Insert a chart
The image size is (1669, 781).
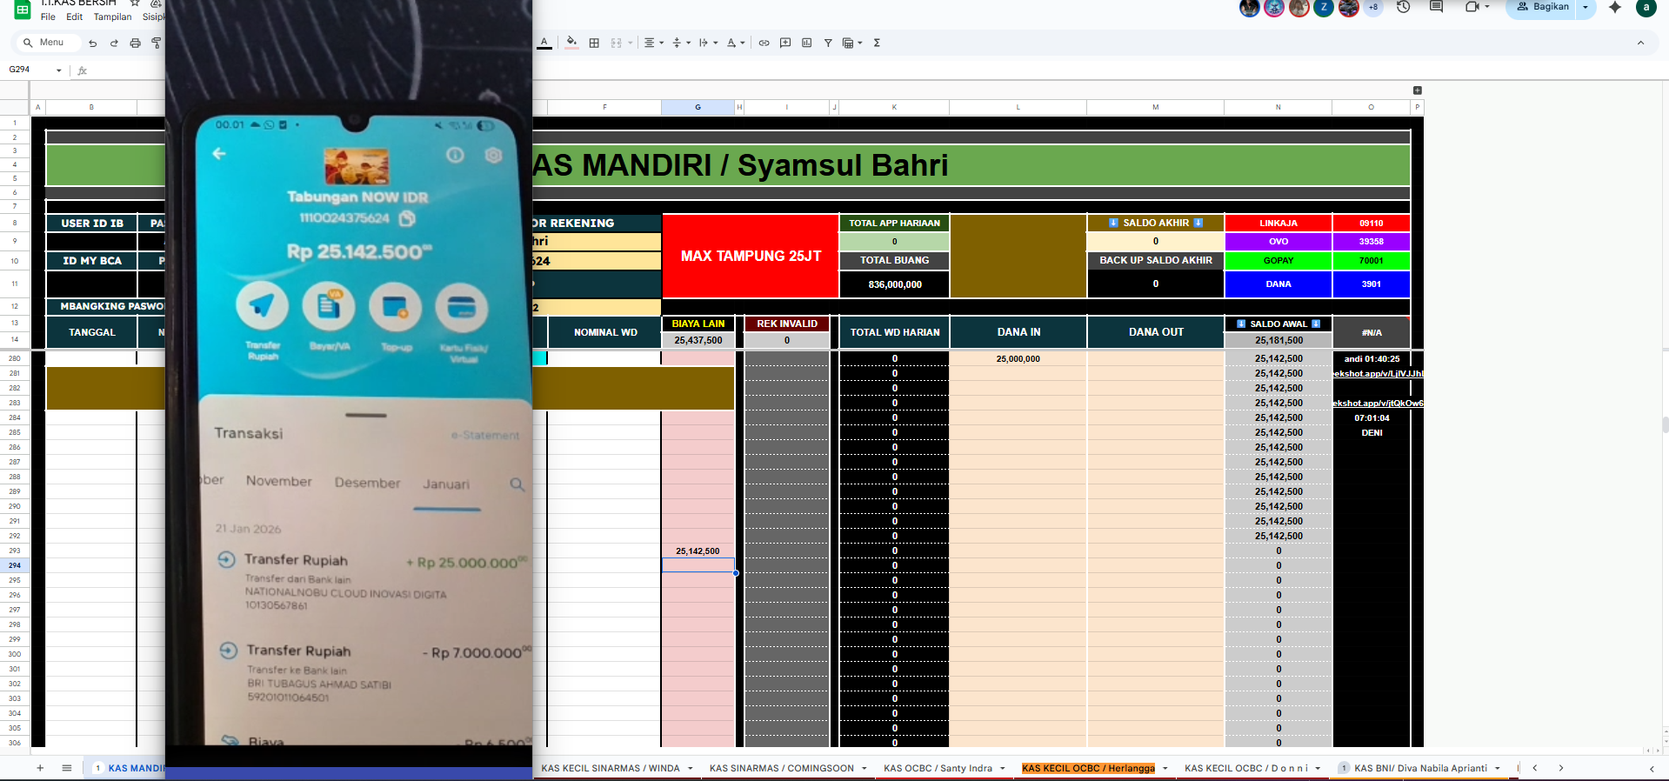point(806,43)
